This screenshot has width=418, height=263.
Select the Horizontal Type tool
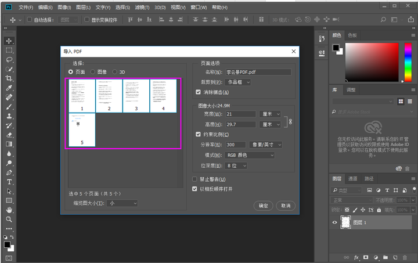tap(9, 182)
